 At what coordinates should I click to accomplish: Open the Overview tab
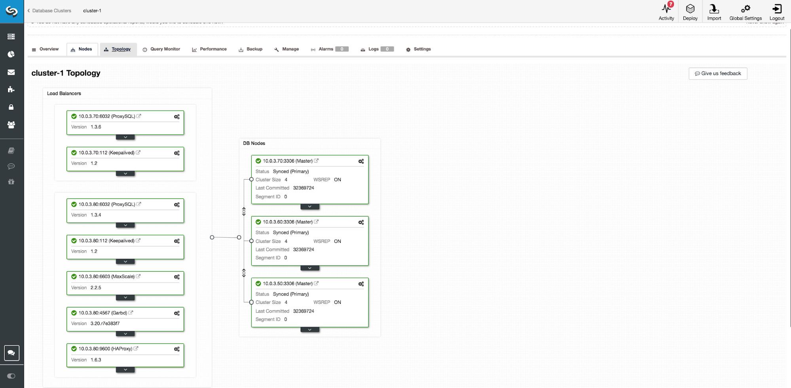(45, 49)
